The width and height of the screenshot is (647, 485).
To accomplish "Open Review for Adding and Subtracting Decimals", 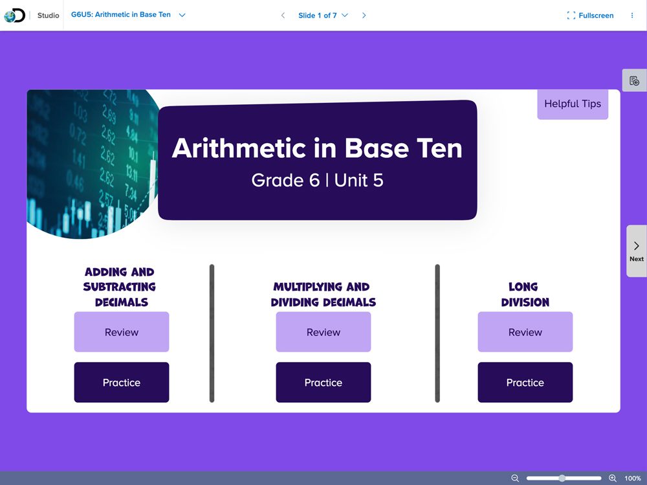I will (122, 332).
